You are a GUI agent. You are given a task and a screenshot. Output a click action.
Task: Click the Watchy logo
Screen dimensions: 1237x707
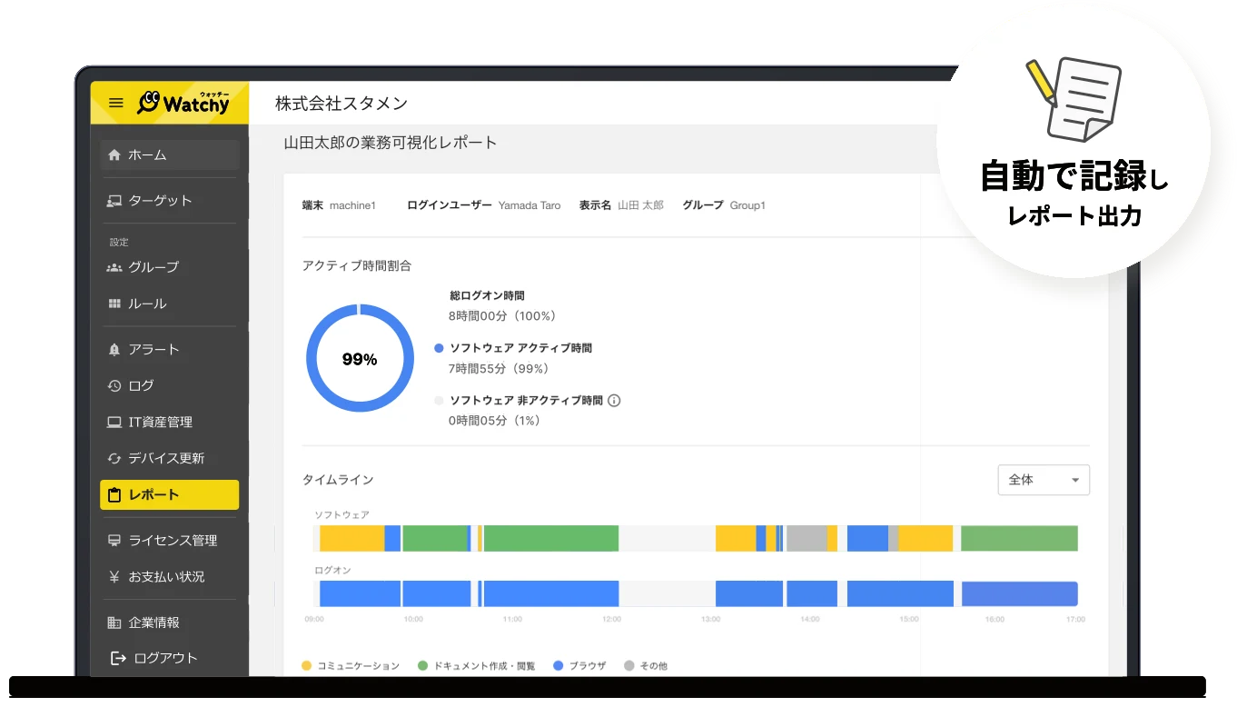(x=183, y=102)
